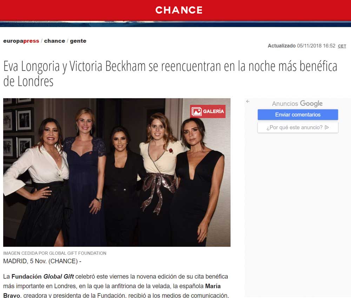This screenshot has height=298, width=351.
Task: Click the Actualizado date timestamp
Action: click(x=302, y=46)
